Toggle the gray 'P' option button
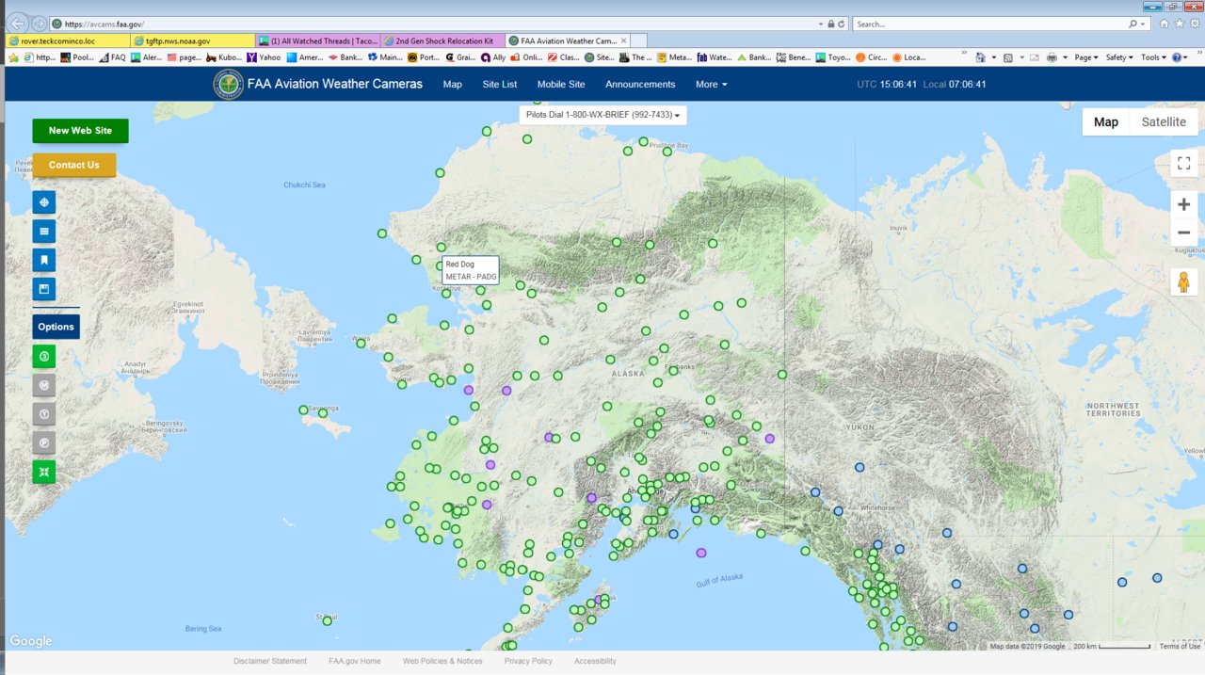This screenshot has height=675, width=1205. pyautogui.click(x=44, y=443)
